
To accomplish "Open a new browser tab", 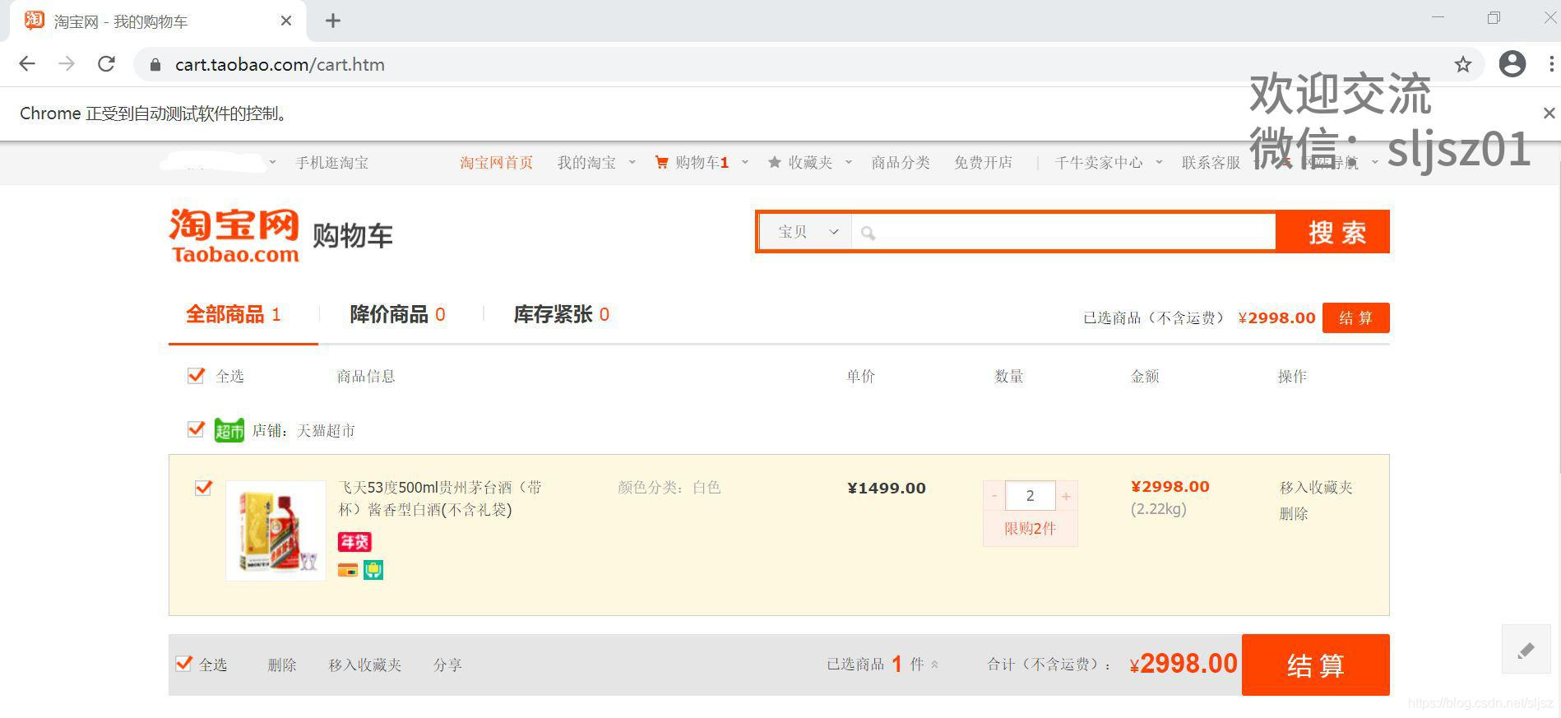I will [x=333, y=21].
